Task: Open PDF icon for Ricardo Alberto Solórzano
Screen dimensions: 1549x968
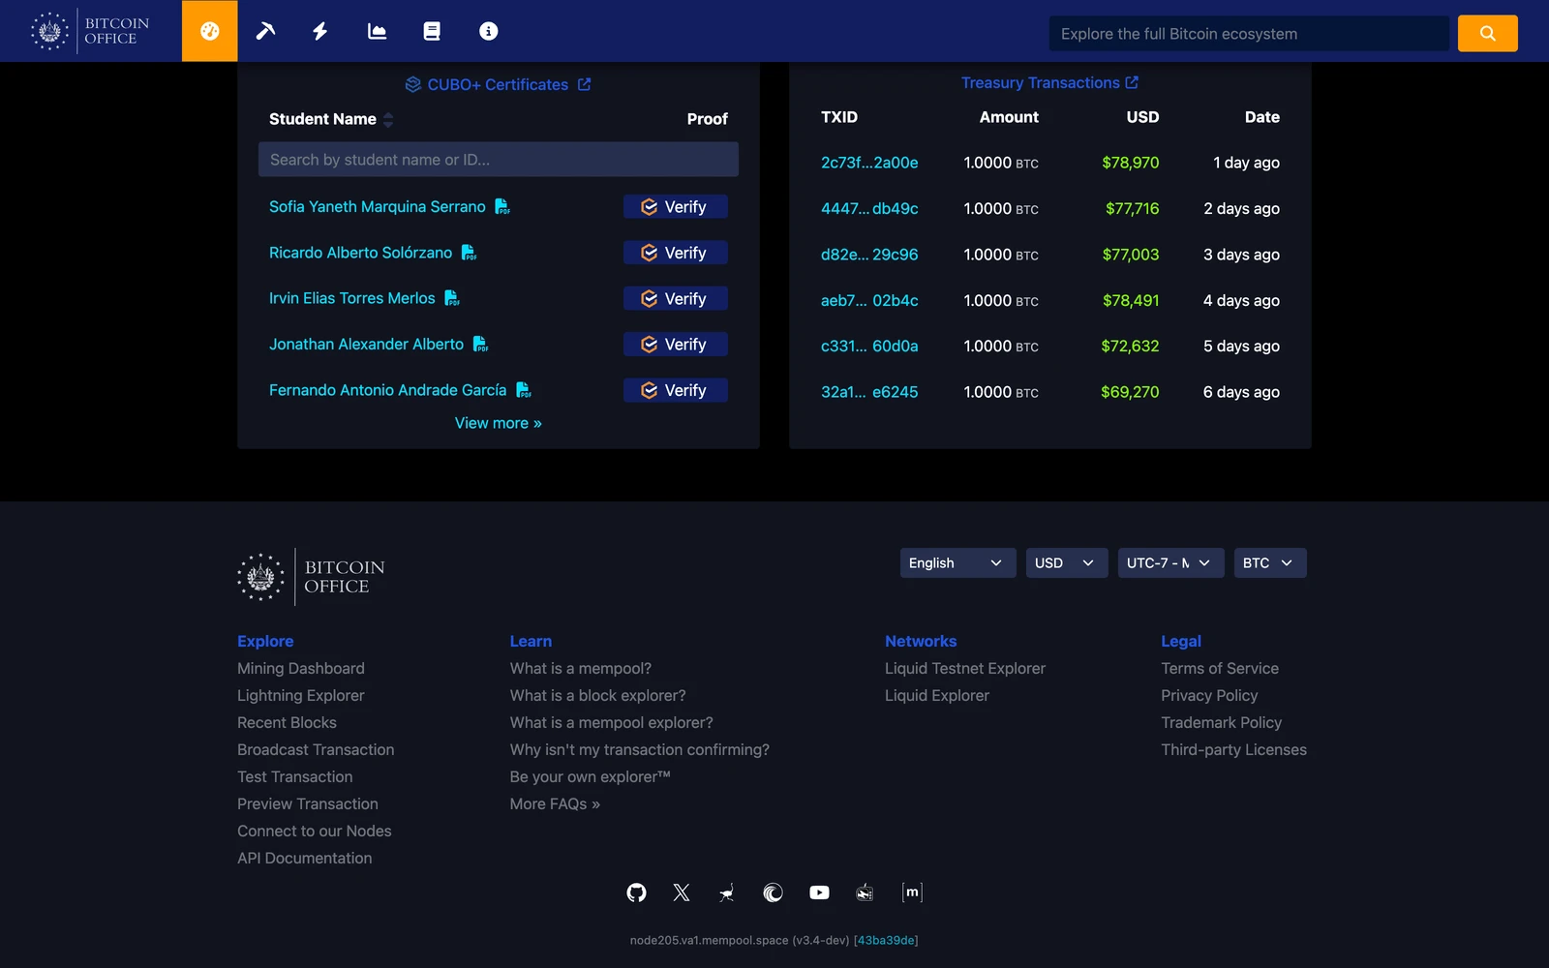Action: tap(469, 253)
